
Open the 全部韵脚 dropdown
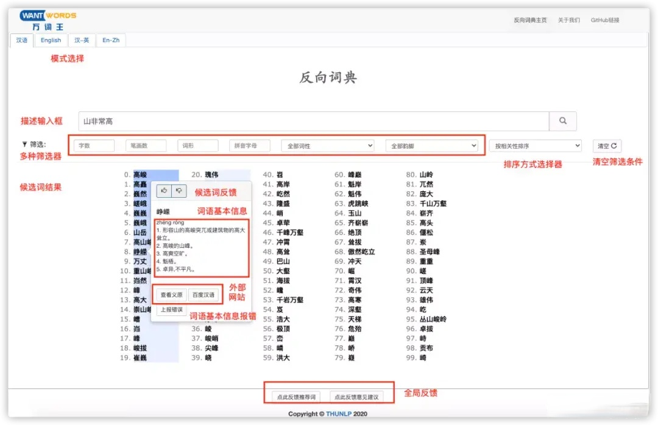(432, 146)
